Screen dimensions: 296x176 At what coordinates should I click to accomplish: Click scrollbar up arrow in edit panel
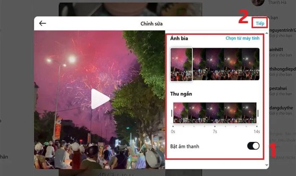tap(266, 33)
